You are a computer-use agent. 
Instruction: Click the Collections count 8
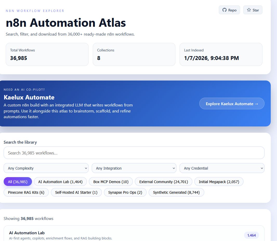click(98, 58)
